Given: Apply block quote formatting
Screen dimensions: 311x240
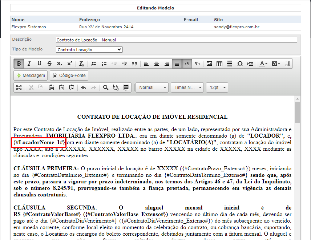Looking at the screenshot, I should point(134,64).
